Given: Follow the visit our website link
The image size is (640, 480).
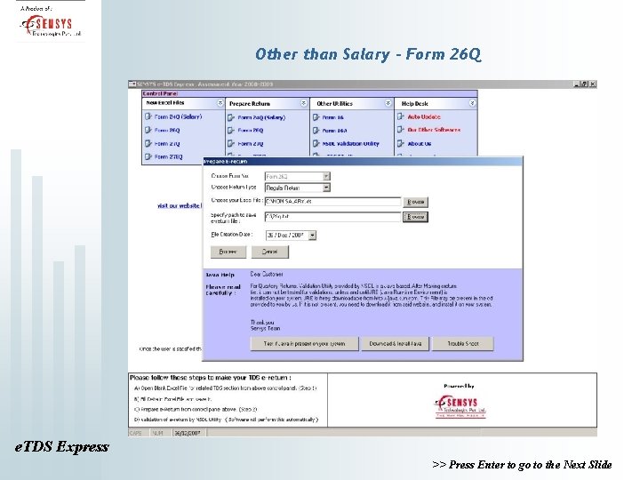Looking at the screenshot, I should coord(180,205).
